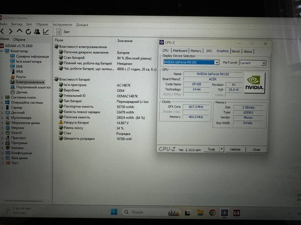Select the Безпека tree item

(17, 148)
